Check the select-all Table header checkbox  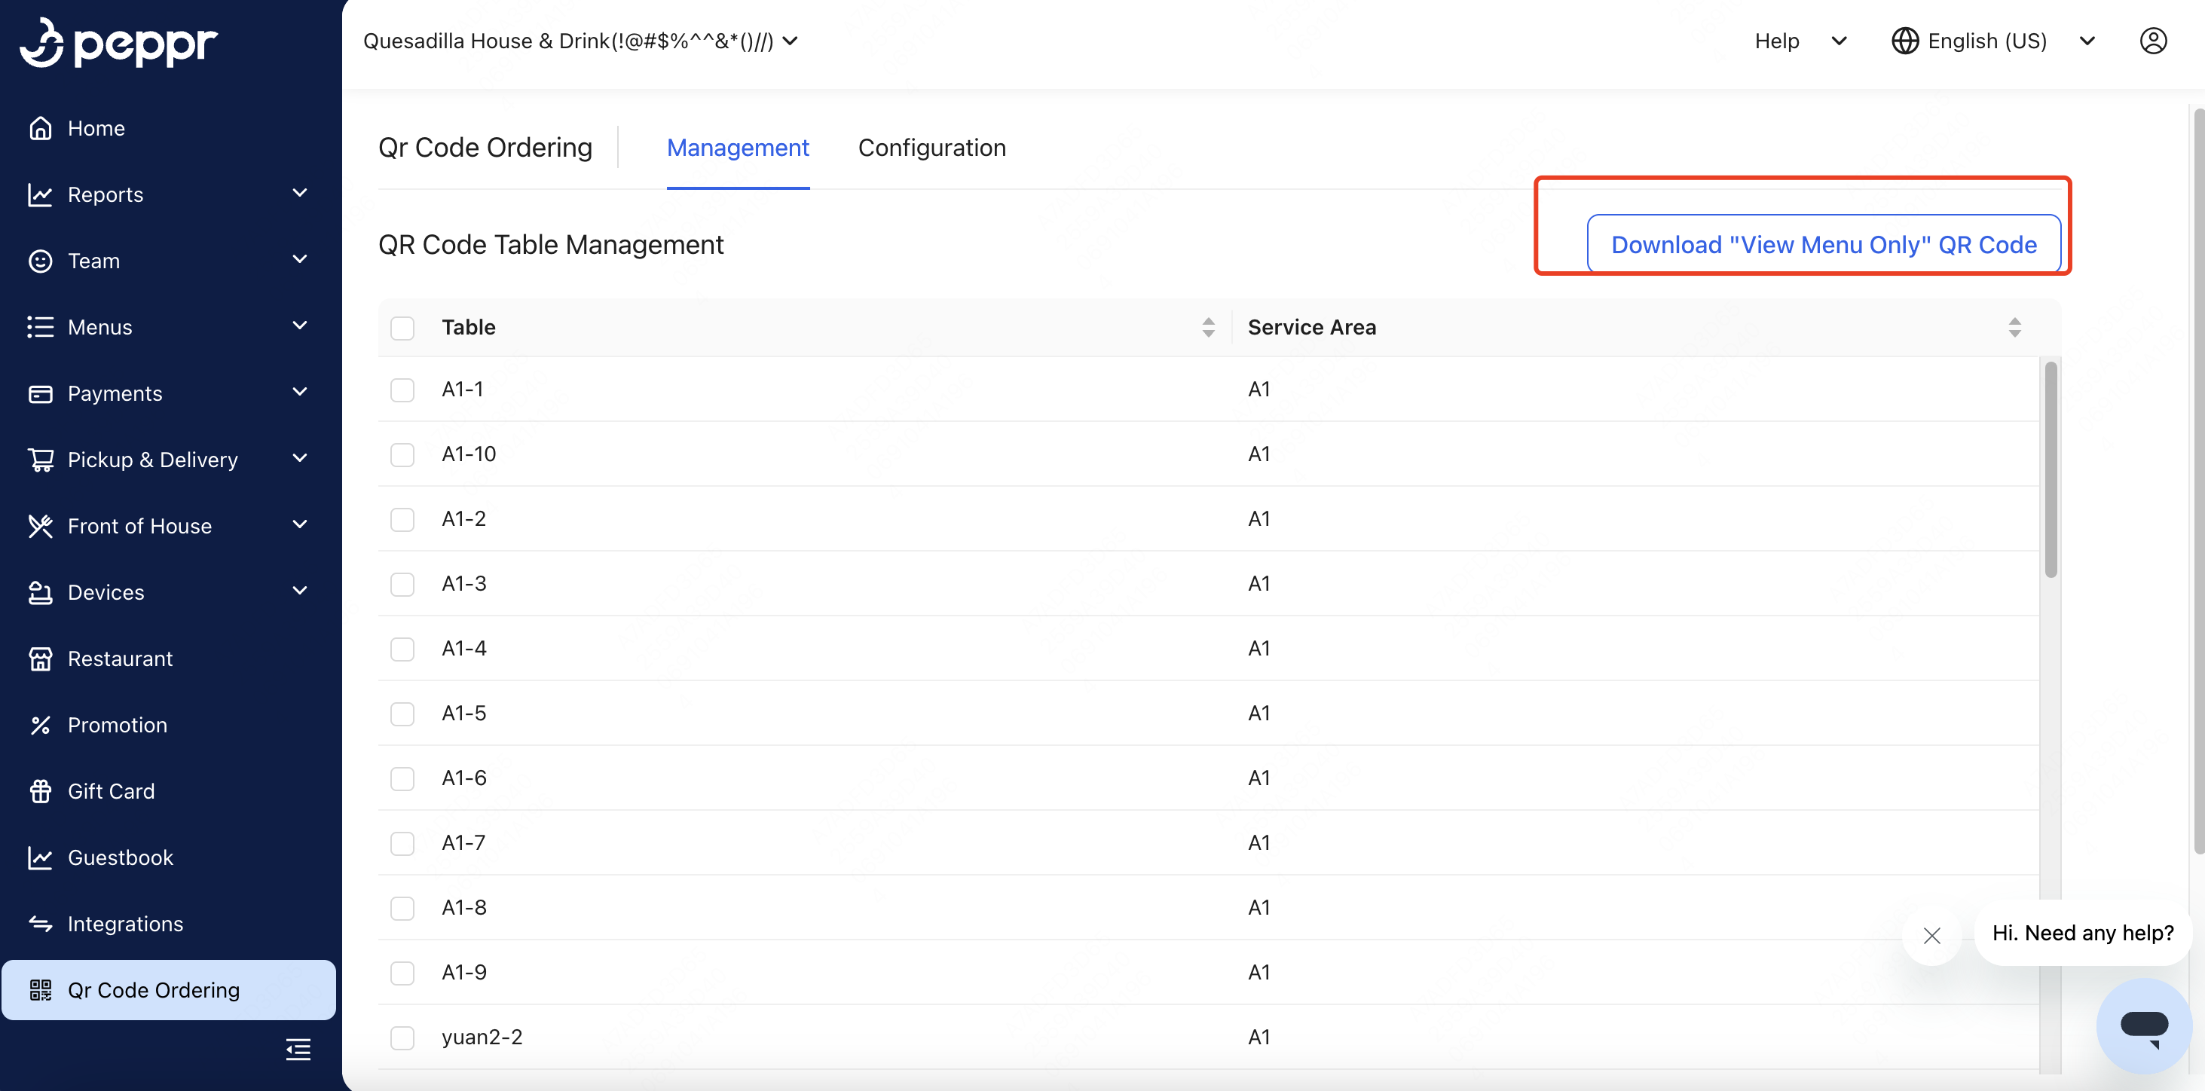click(x=402, y=328)
